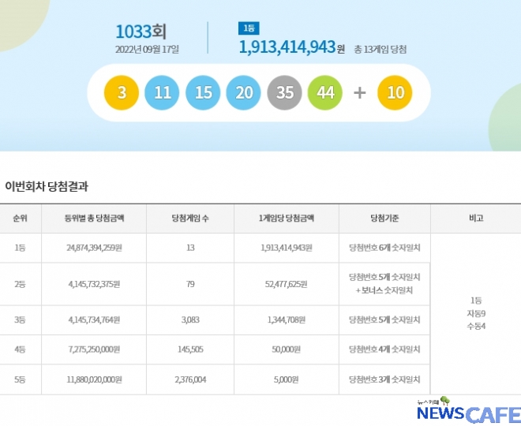The height and width of the screenshot is (426, 521).
Task: Select the gray number 35 ball
Action: click(x=285, y=92)
